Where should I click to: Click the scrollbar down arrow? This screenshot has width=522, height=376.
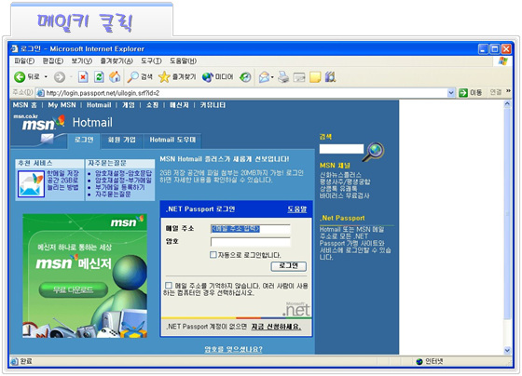(507, 350)
